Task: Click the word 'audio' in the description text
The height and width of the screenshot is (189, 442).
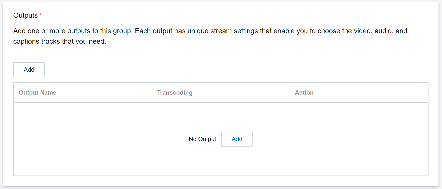Action: 383,31
